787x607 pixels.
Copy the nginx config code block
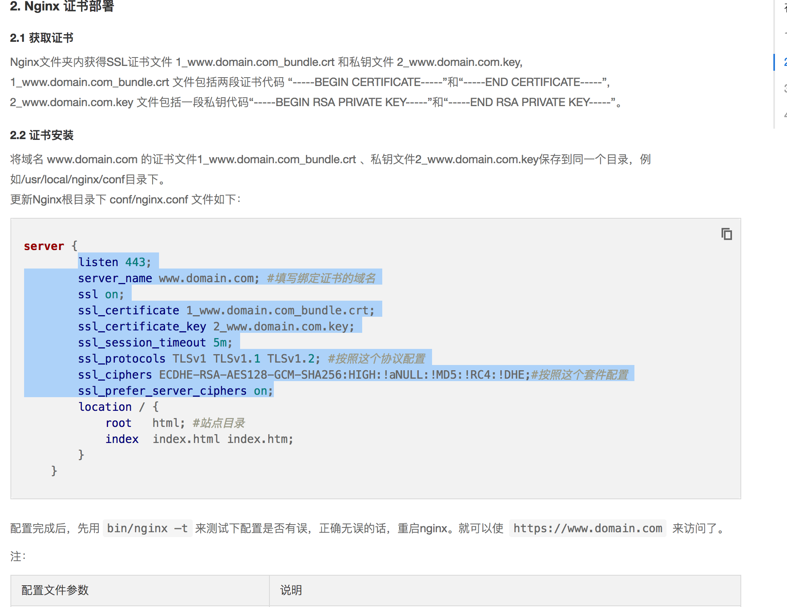(x=726, y=234)
